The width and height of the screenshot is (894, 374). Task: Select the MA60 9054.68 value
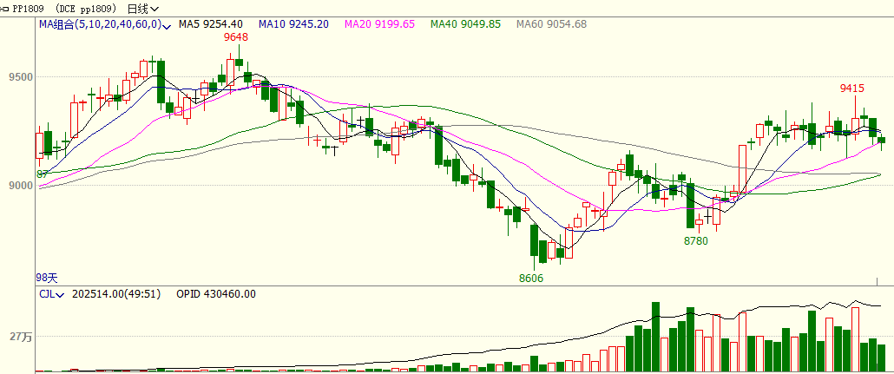pyautogui.click(x=551, y=24)
